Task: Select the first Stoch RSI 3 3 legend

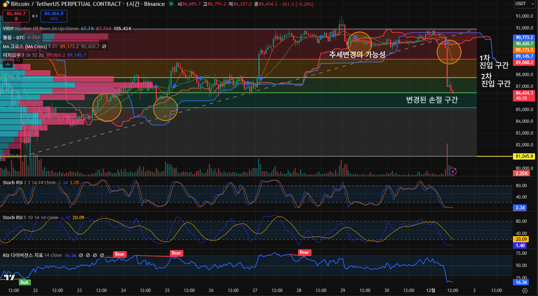Action: [x=13, y=183]
